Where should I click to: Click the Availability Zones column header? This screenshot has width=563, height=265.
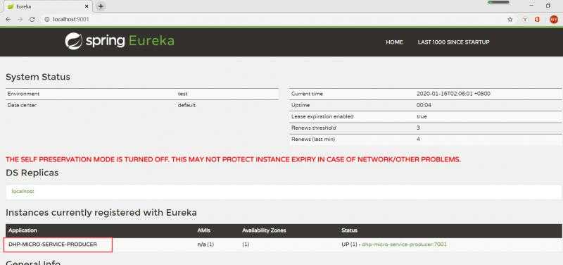264,230
